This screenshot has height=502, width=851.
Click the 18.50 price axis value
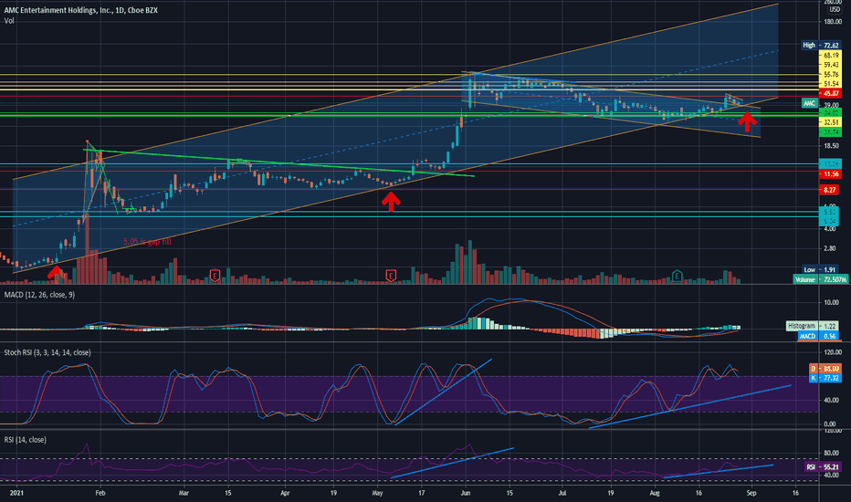pos(832,146)
